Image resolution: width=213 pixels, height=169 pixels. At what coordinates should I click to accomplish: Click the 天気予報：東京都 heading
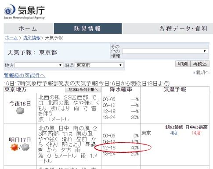click(32, 52)
